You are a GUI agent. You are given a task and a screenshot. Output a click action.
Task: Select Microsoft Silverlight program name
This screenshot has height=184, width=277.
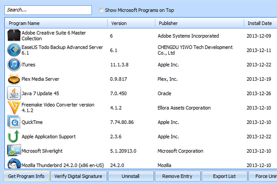pyautogui.click(x=42, y=151)
